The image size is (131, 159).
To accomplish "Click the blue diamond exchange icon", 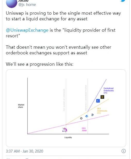I will coord(87,116).
